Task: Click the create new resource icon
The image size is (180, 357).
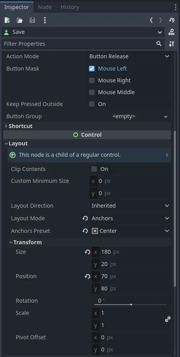Action: click(x=7, y=20)
